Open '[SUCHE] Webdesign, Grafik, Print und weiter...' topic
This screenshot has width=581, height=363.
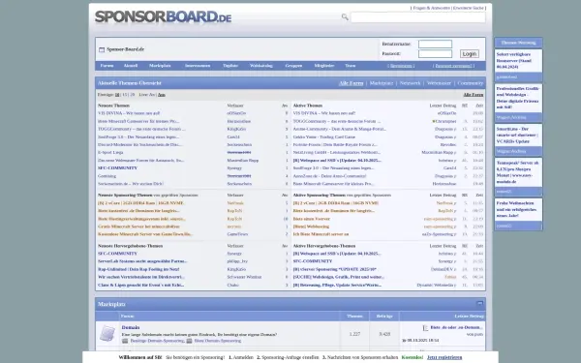tap(338, 277)
